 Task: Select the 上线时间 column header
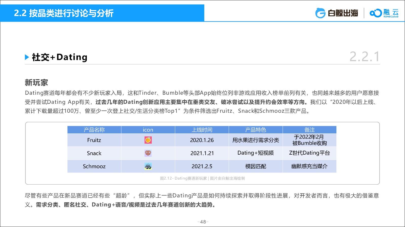[x=202, y=130]
